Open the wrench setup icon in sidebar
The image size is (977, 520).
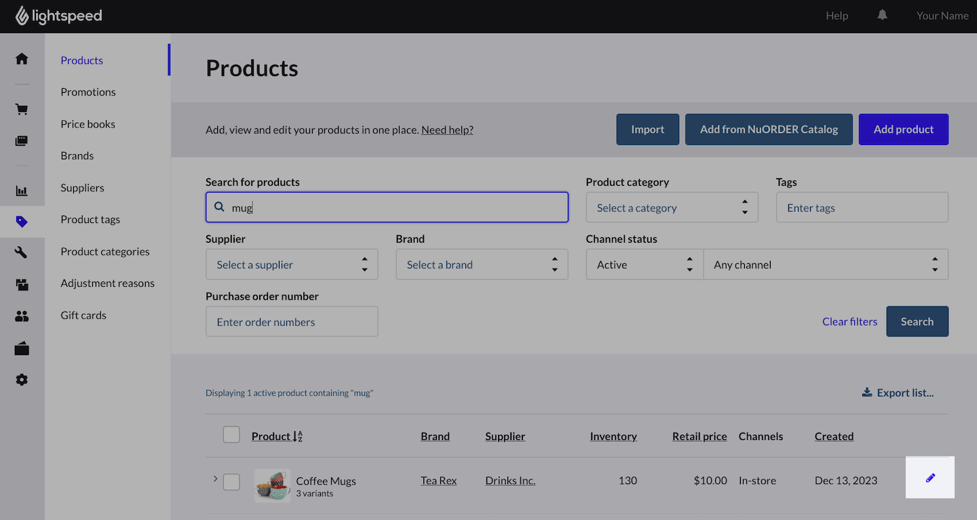coord(22,253)
